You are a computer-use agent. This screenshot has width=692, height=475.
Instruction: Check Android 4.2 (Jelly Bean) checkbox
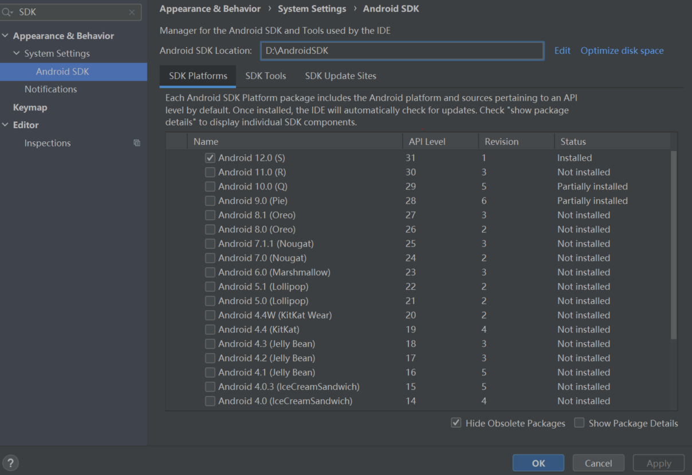click(x=210, y=358)
